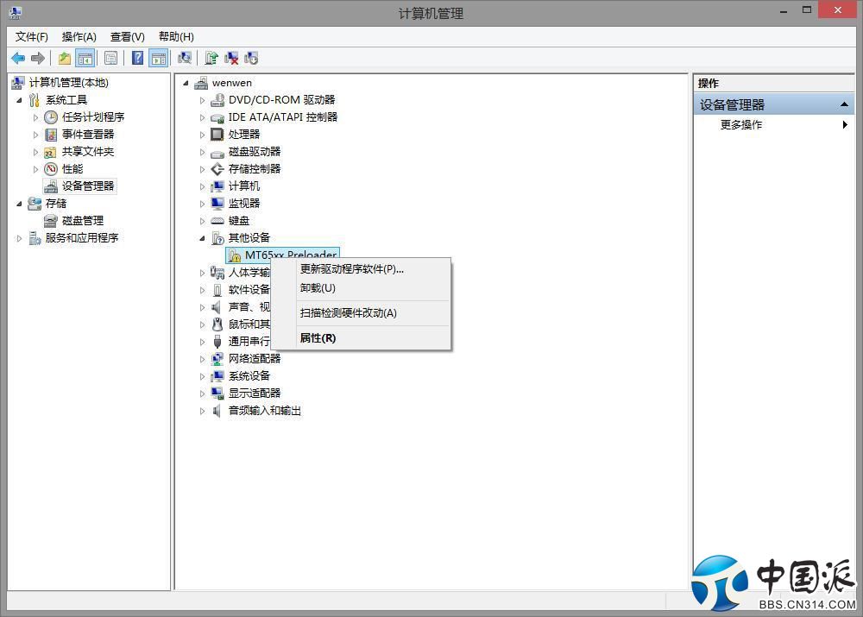863x617 pixels.
Task: Select the 处理器 device category label
Action: click(244, 135)
